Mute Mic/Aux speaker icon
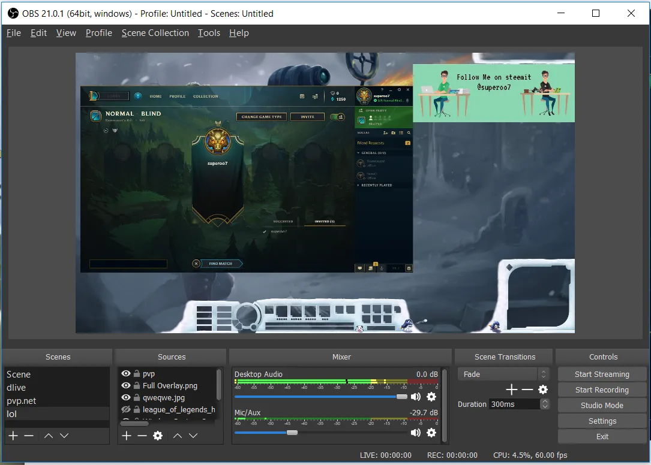This screenshot has height=465, width=651. pos(416,433)
